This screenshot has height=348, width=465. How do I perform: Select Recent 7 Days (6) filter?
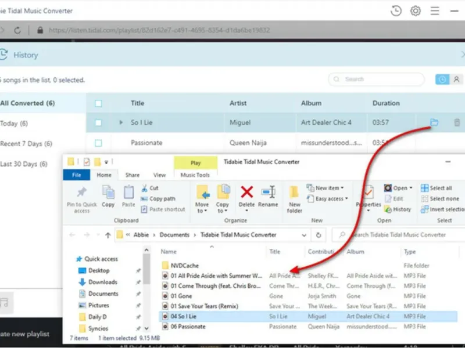click(26, 144)
